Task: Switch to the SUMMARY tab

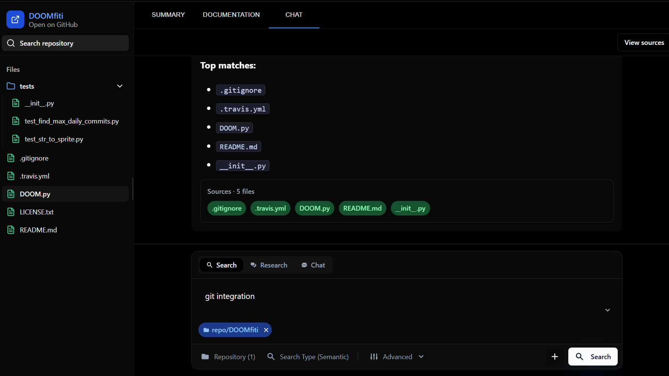Action: [168, 15]
